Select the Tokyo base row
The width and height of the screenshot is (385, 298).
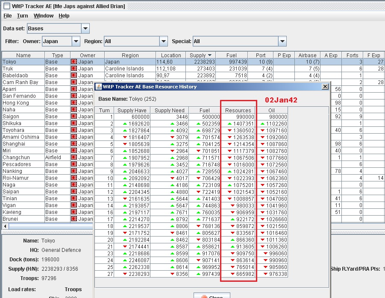(192, 61)
